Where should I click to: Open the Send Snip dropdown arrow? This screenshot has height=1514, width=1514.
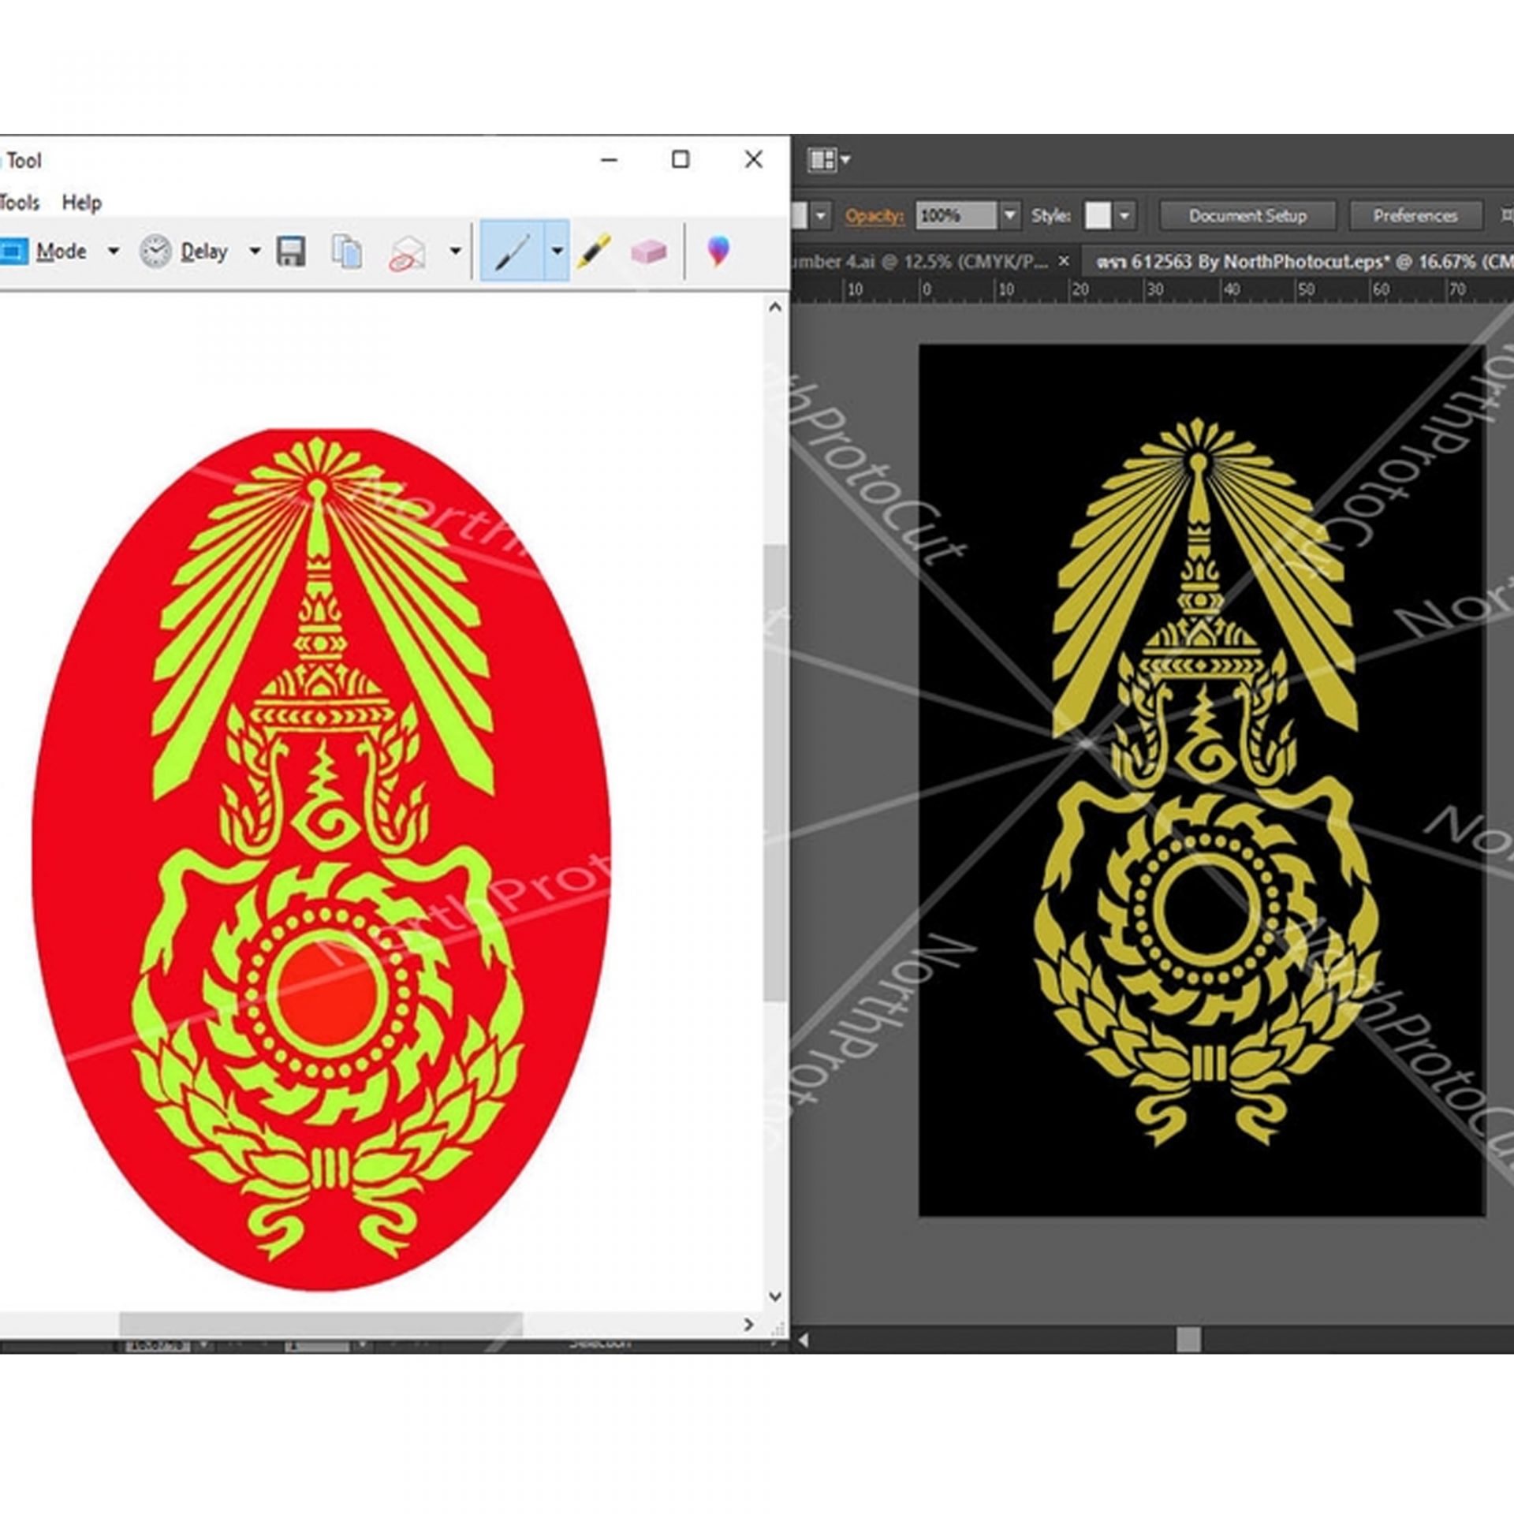(455, 252)
